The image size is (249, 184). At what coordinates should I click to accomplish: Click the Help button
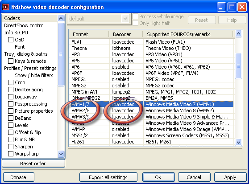click(232, 20)
